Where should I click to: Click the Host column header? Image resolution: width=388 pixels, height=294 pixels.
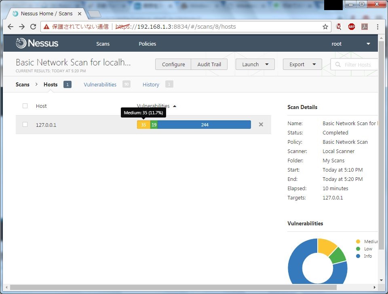tap(41, 106)
